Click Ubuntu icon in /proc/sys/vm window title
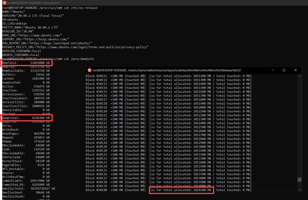 pos(4,3)
